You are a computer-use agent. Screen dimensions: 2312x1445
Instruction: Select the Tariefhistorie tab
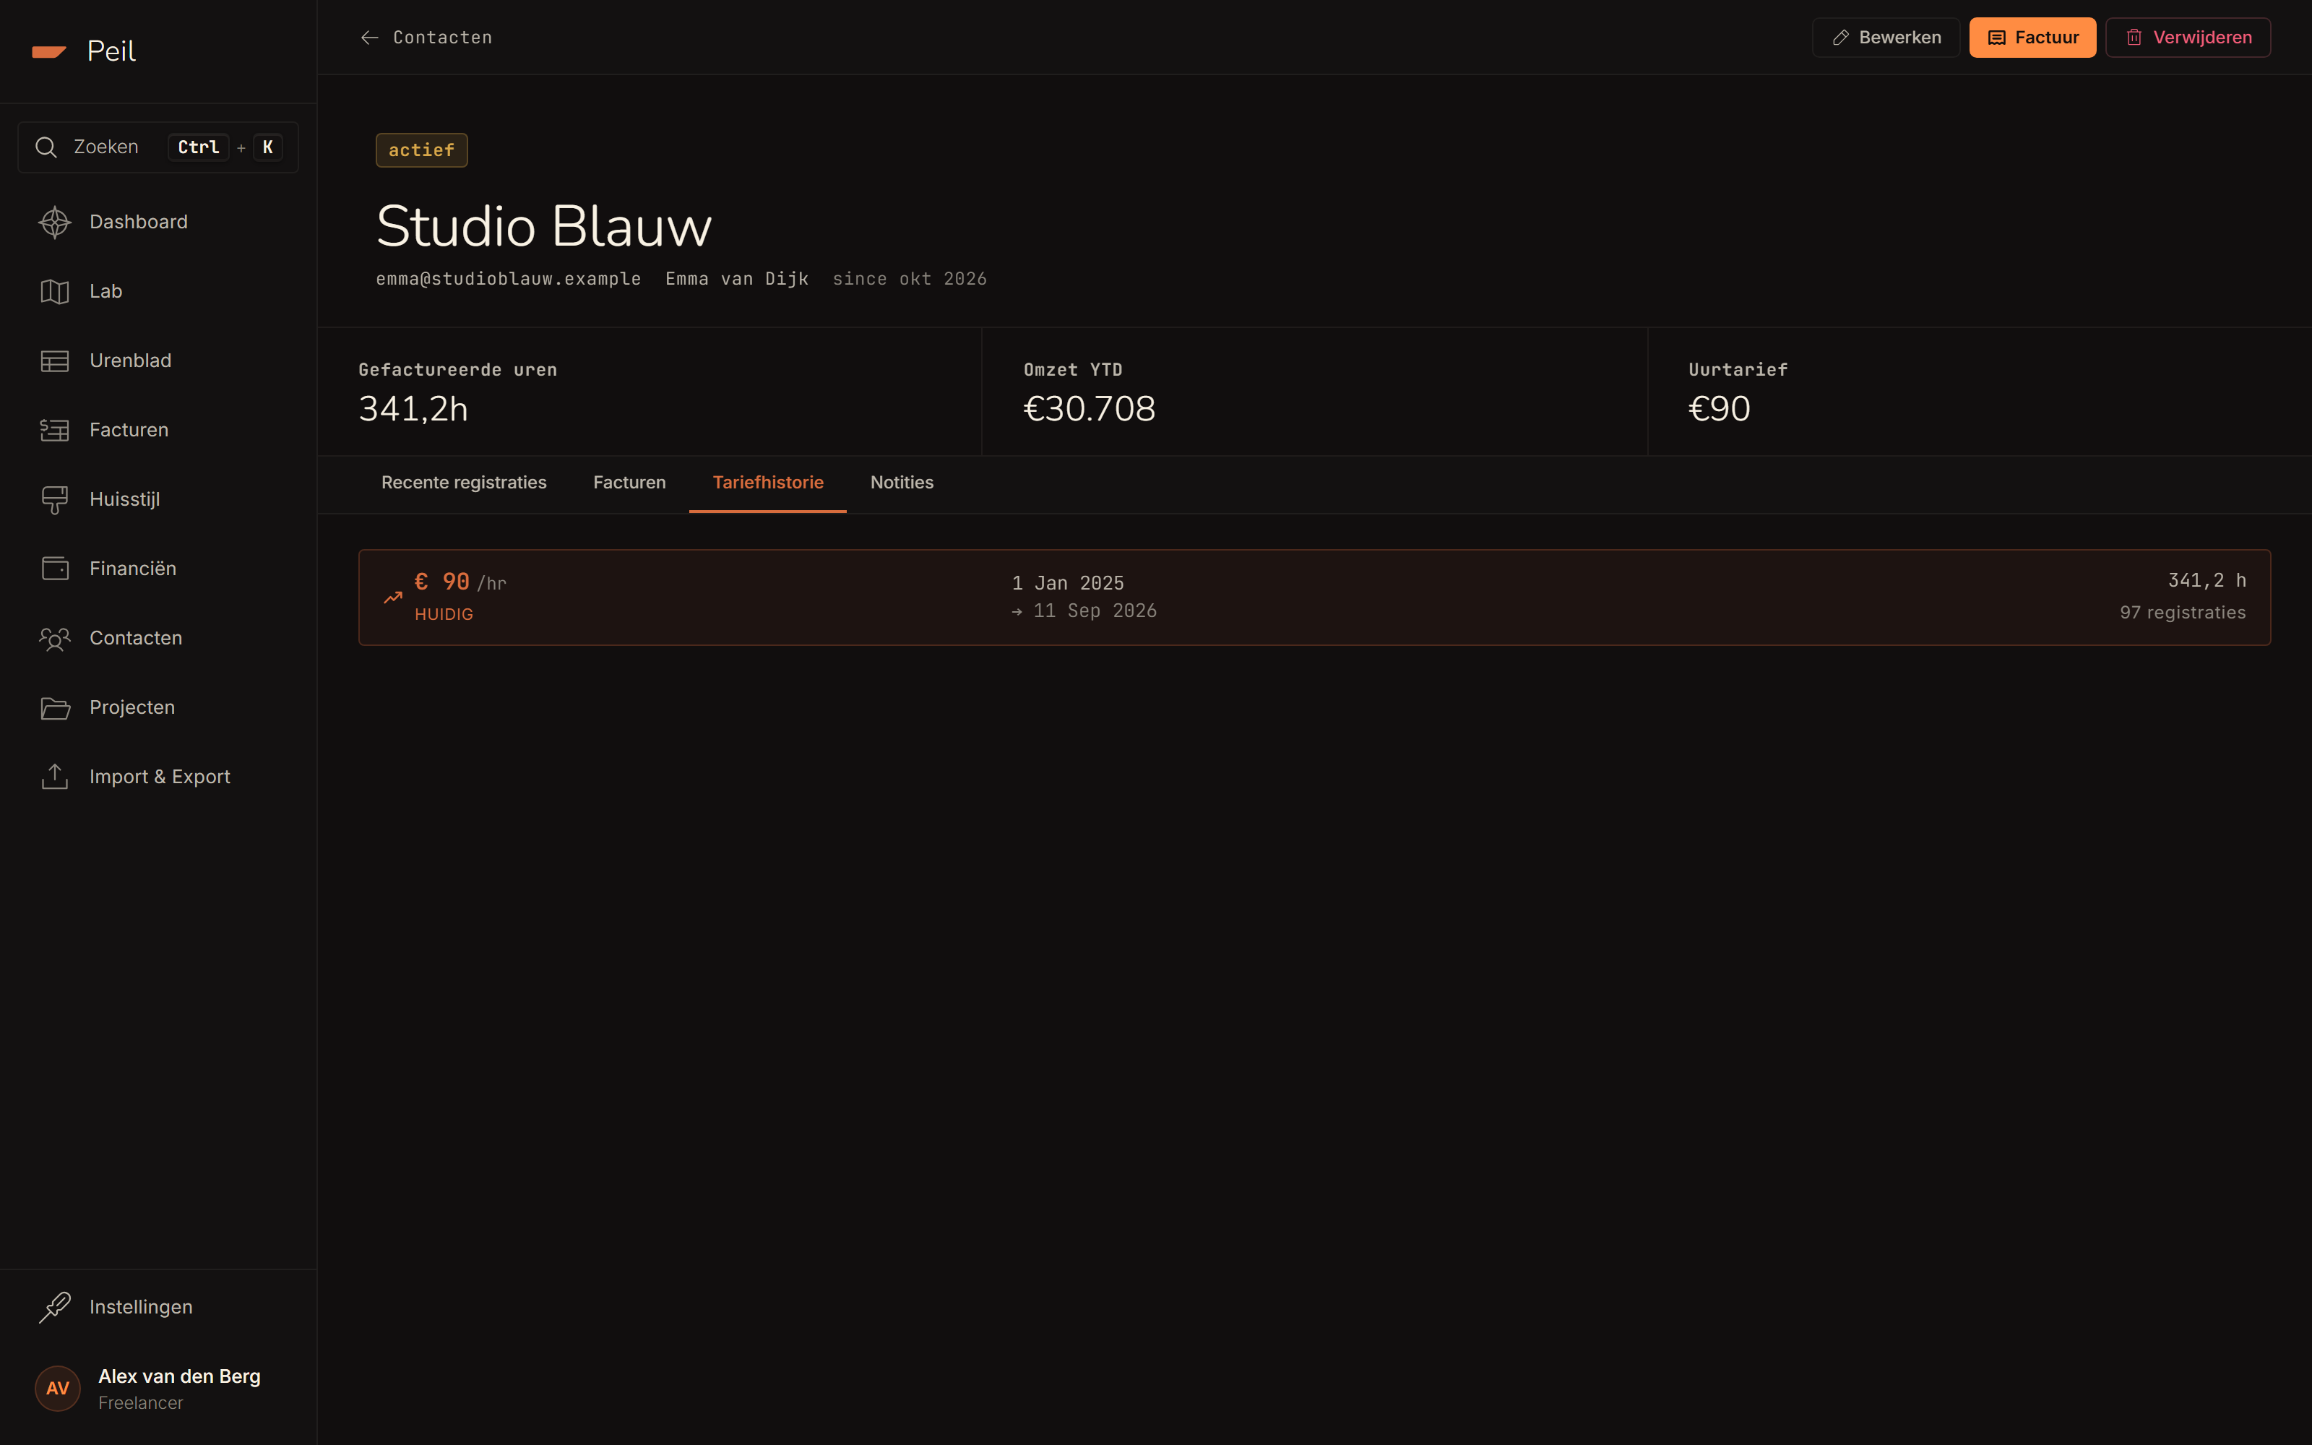point(768,483)
